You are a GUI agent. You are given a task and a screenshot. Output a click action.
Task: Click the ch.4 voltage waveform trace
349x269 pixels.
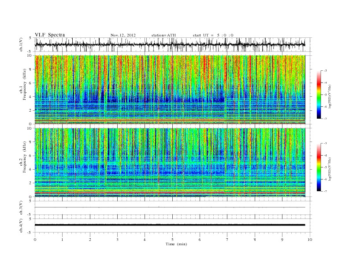pos(170,225)
